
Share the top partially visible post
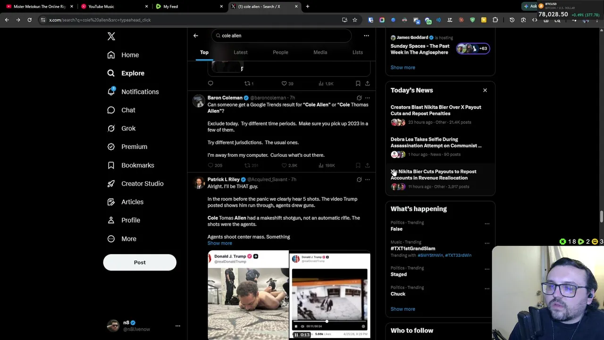(368, 84)
